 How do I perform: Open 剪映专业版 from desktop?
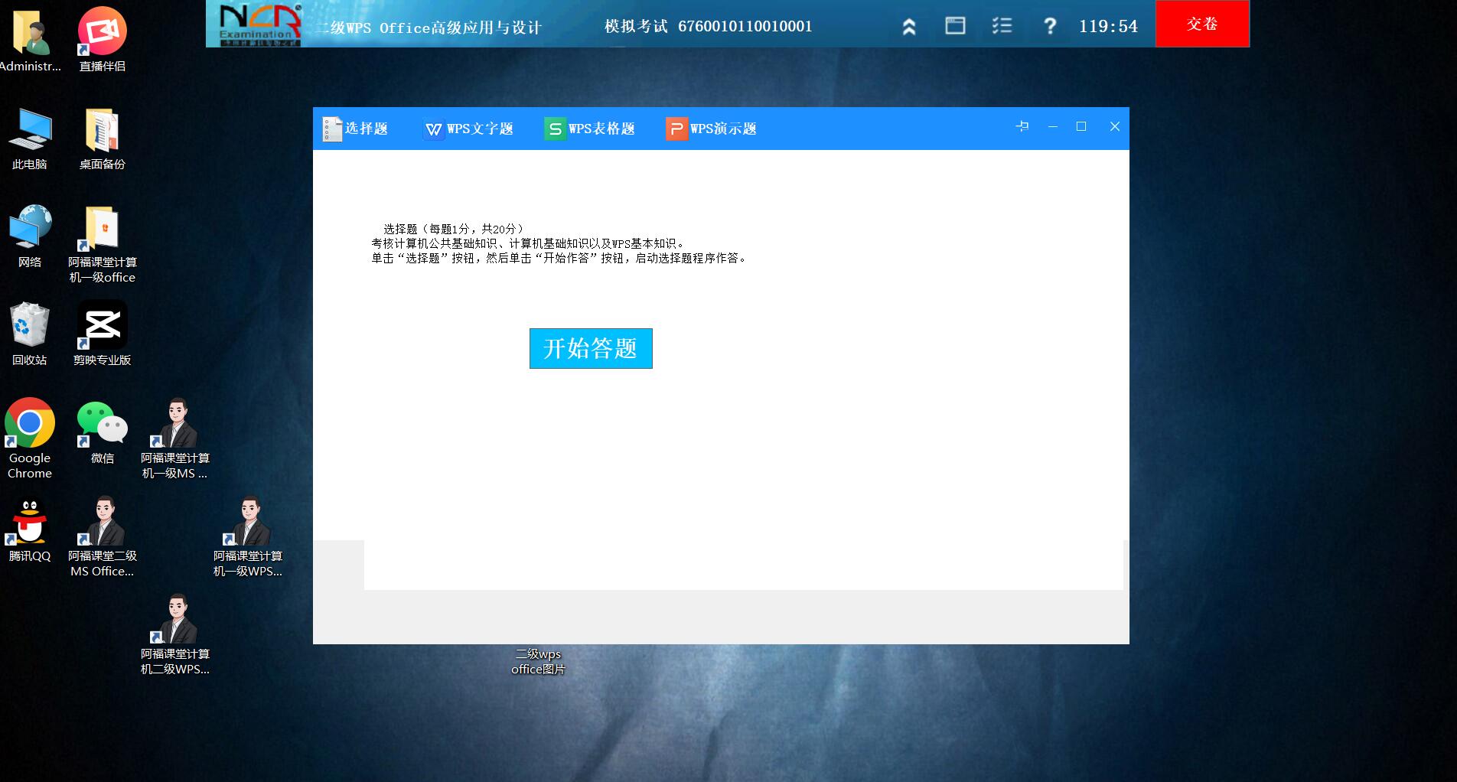[x=102, y=325]
